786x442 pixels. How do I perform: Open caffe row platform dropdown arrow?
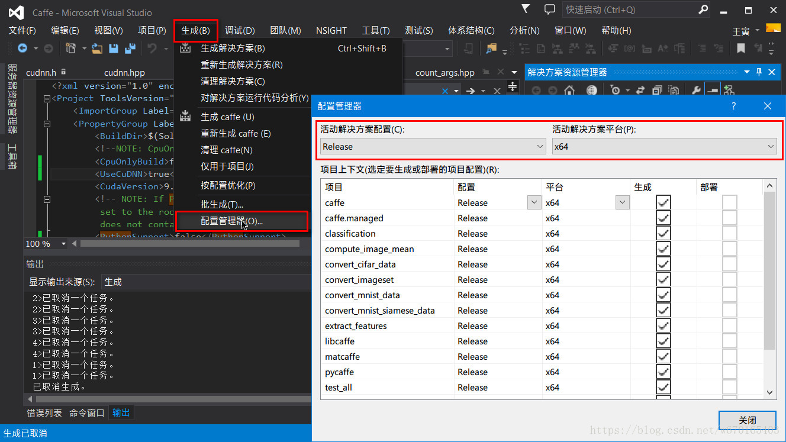(622, 202)
